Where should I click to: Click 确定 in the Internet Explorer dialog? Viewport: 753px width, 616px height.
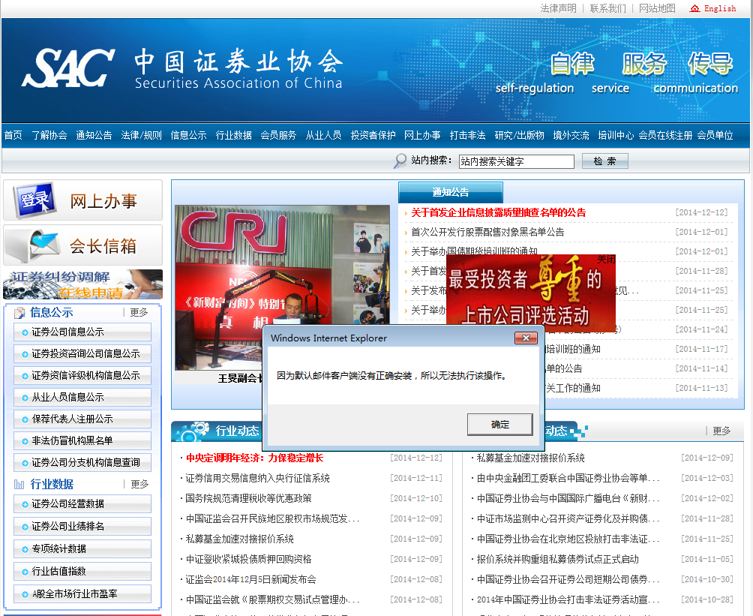pos(499,425)
